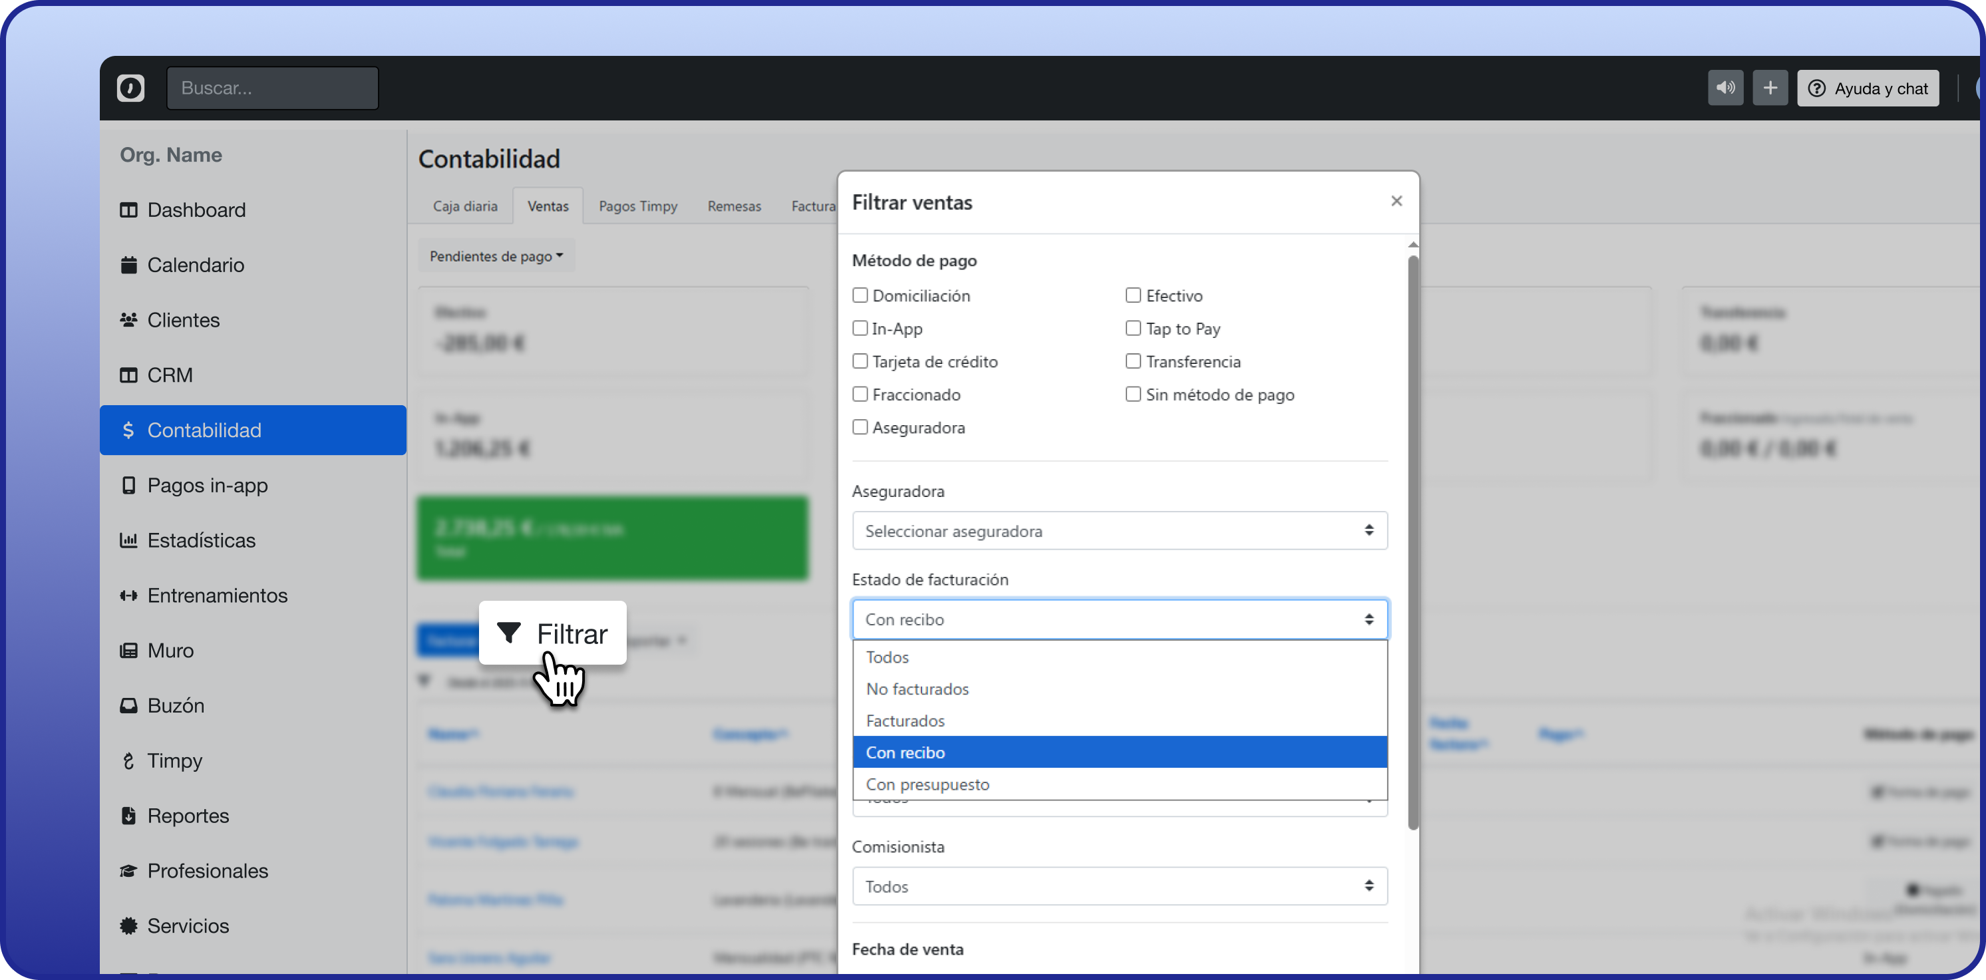Screen dimensions: 1986x980
Task: Switch to the Pagos Timpy tab
Action: click(x=637, y=206)
